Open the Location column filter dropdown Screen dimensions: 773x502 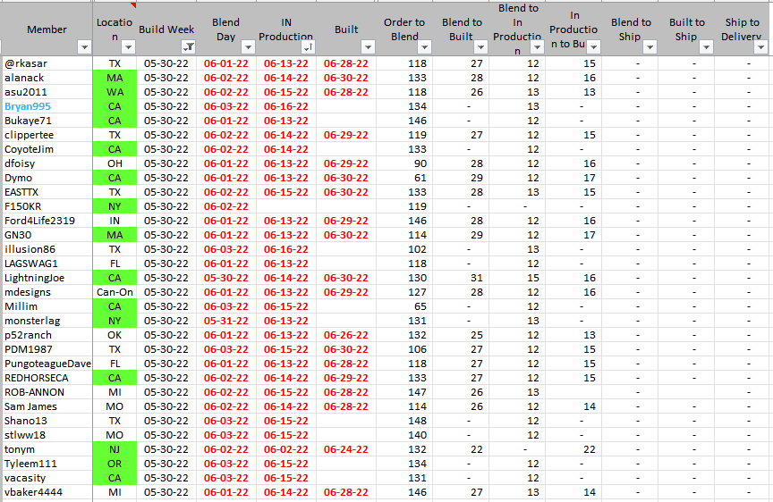[x=128, y=46]
